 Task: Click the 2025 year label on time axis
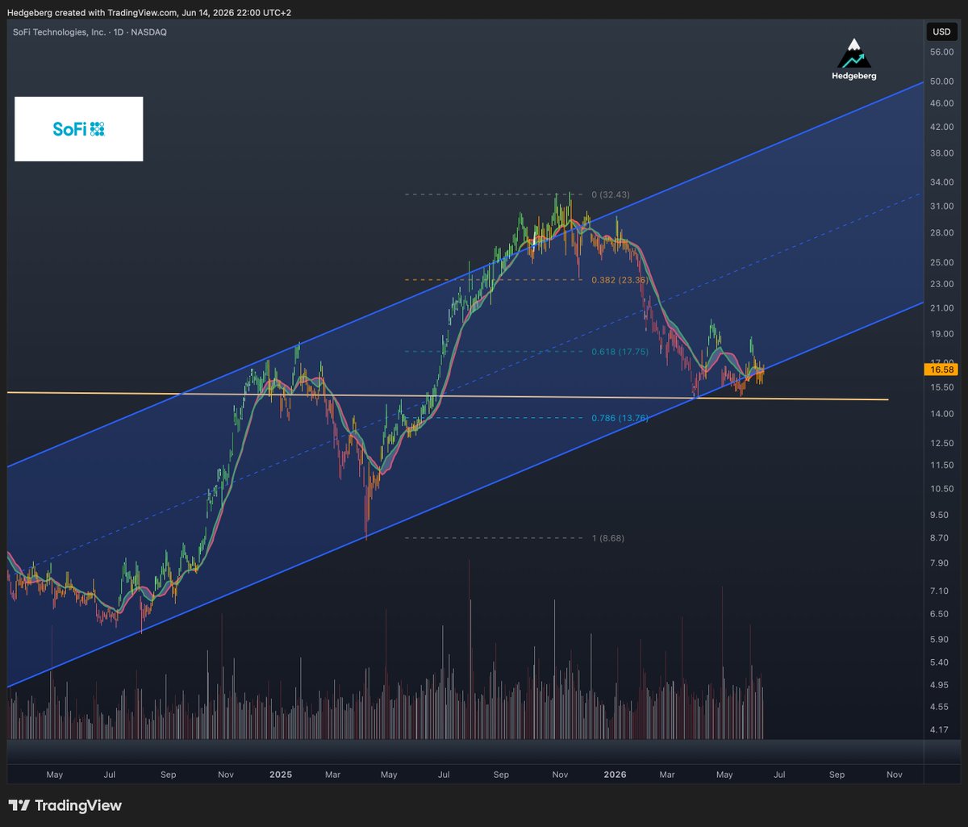(281, 775)
